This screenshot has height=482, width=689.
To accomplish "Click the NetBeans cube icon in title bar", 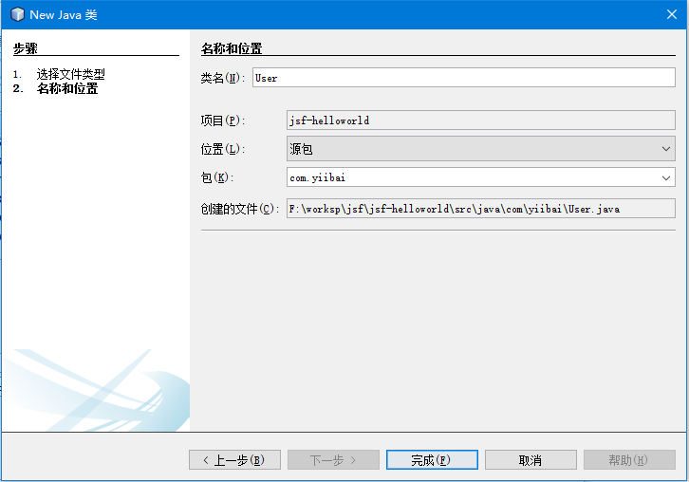I will (16, 14).
